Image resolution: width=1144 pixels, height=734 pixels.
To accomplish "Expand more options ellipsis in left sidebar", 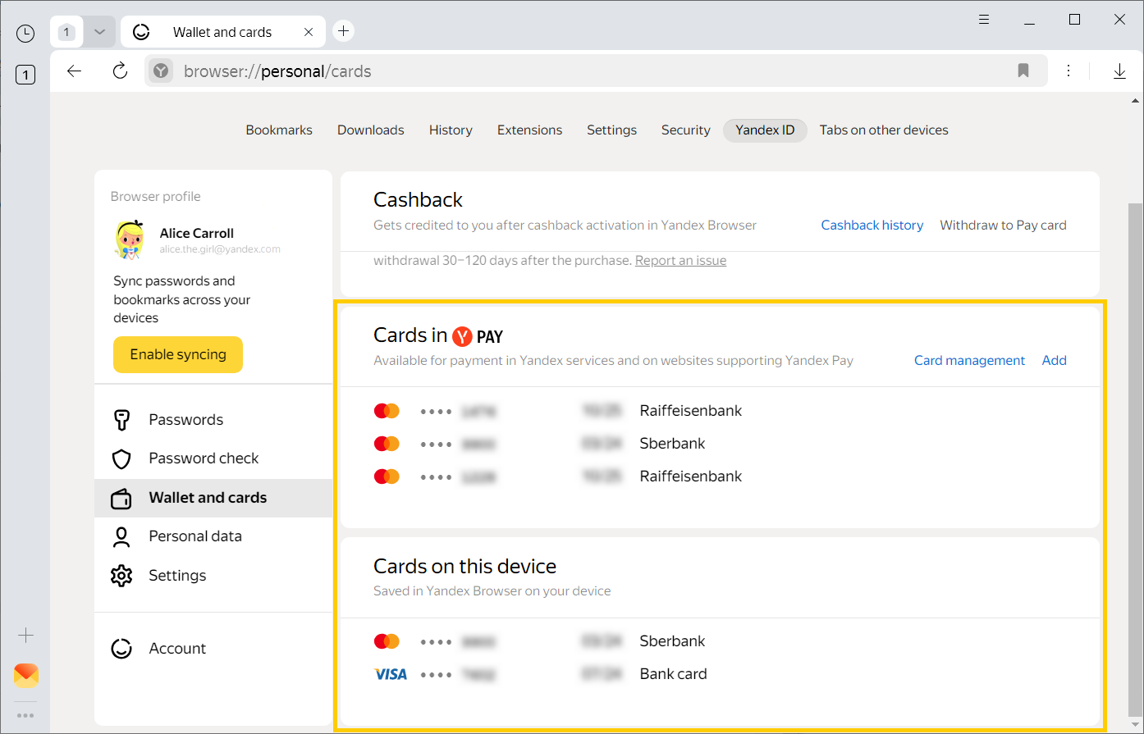I will point(25,715).
